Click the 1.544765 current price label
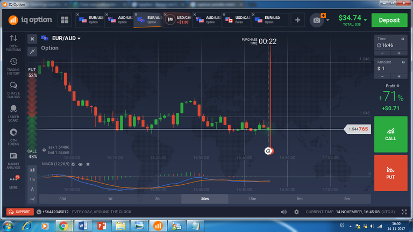This screenshot has height=232, width=413. pyautogui.click(x=358, y=129)
